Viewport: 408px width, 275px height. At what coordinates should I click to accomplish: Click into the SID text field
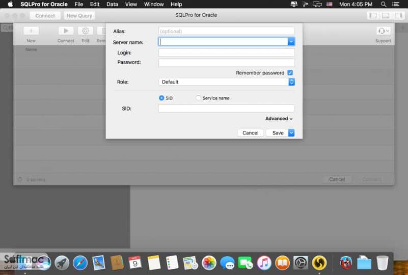pyautogui.click(x=226, y=108)
